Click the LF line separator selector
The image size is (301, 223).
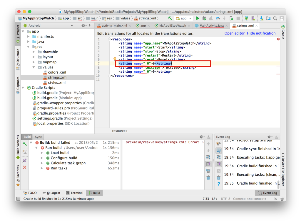pyautogui.click(x=215, y=199)
